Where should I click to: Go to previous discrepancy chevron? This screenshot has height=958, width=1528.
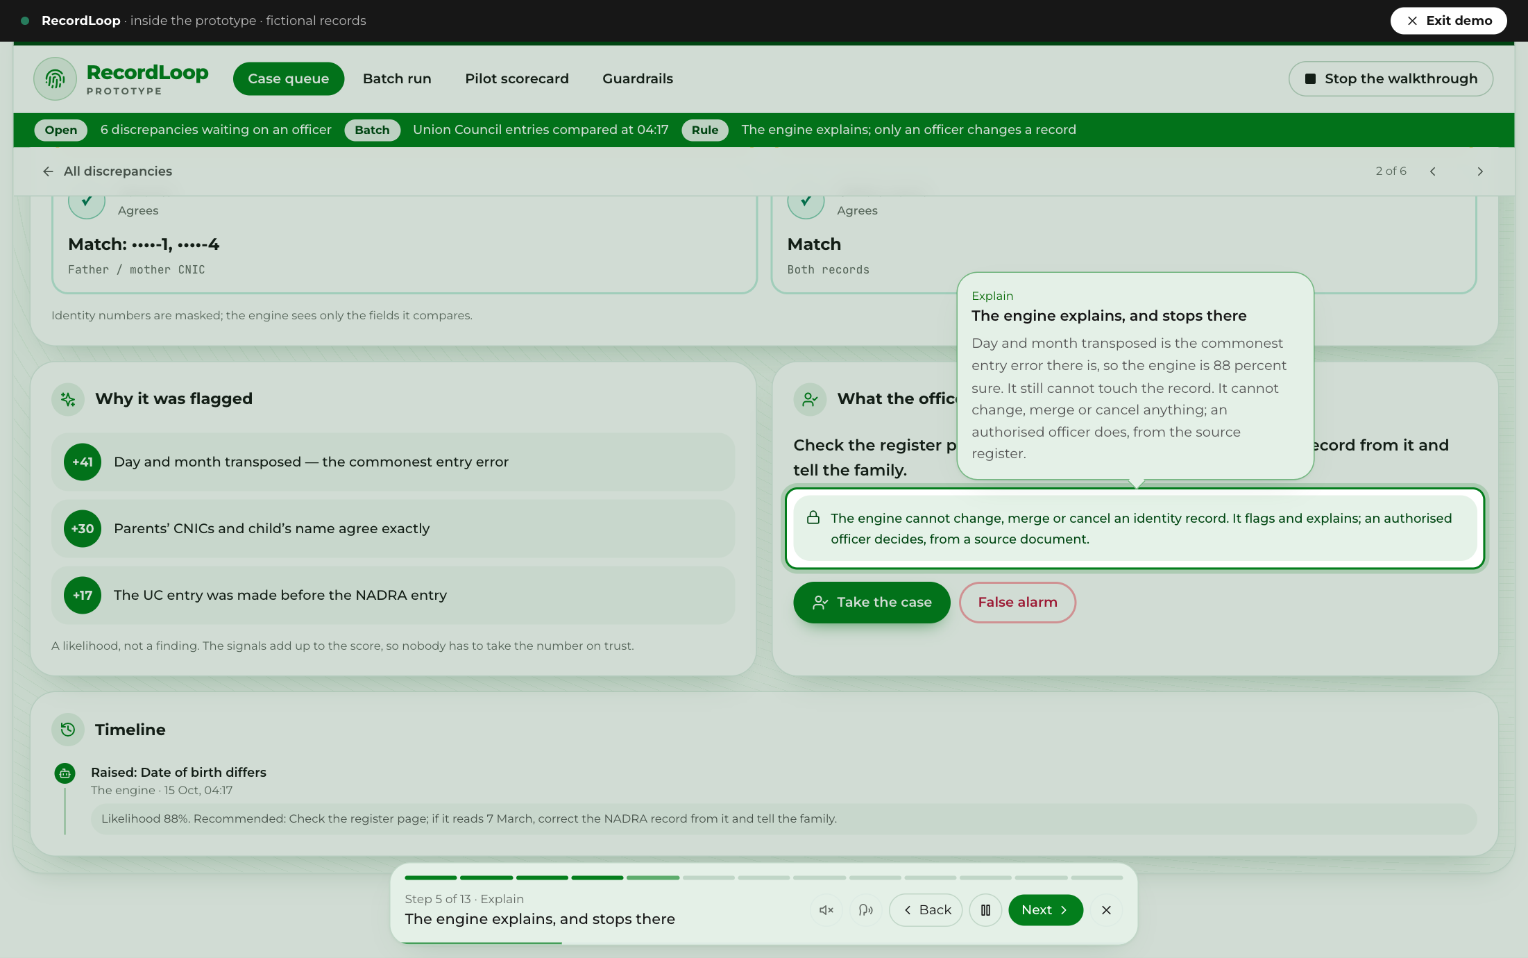[x=1432, y=171]
